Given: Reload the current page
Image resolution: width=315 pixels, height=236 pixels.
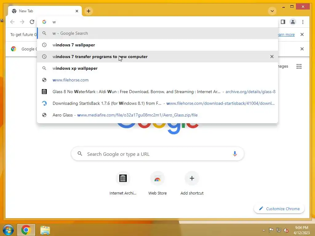Looking at the screenshot, I should pos(32,22).
